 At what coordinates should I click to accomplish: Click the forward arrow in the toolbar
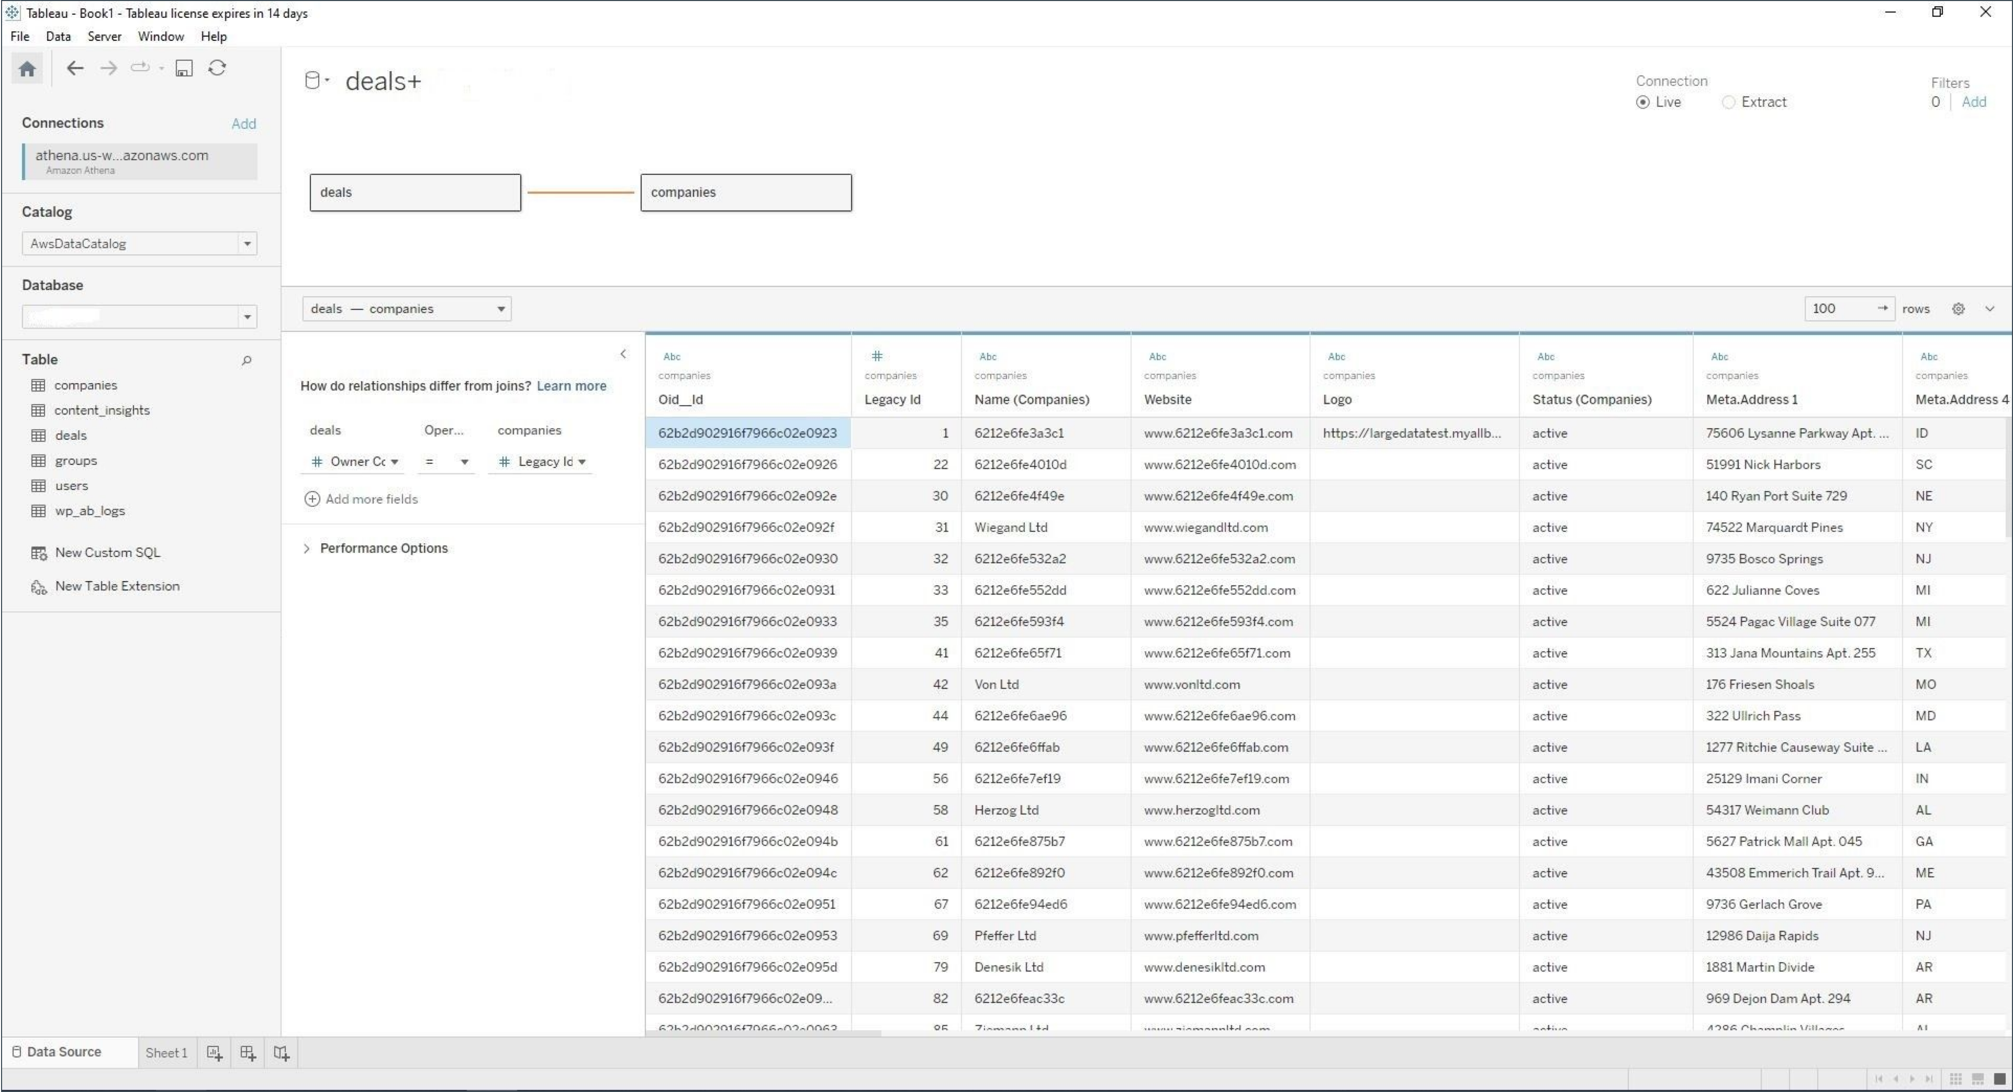(x=108, y=68)
